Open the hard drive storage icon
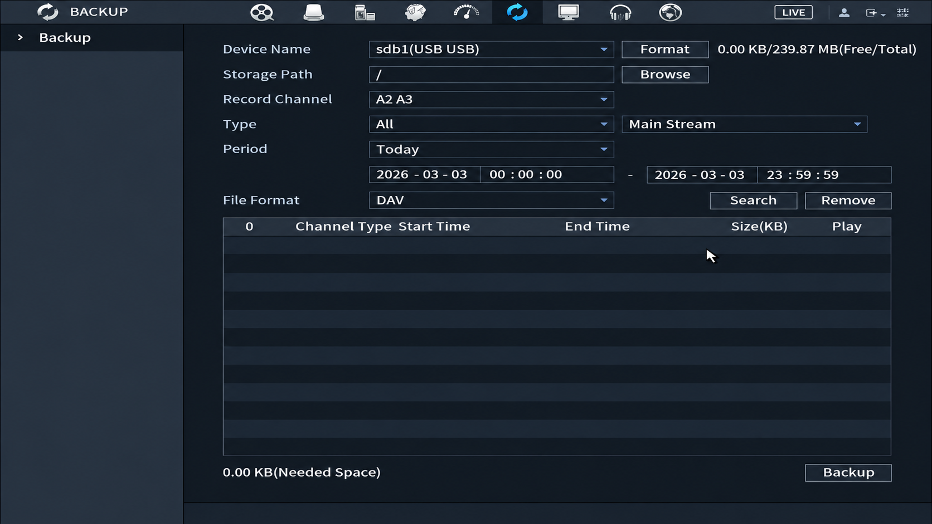This screenshot has height=524, width=932. click(x=313, y=12)
